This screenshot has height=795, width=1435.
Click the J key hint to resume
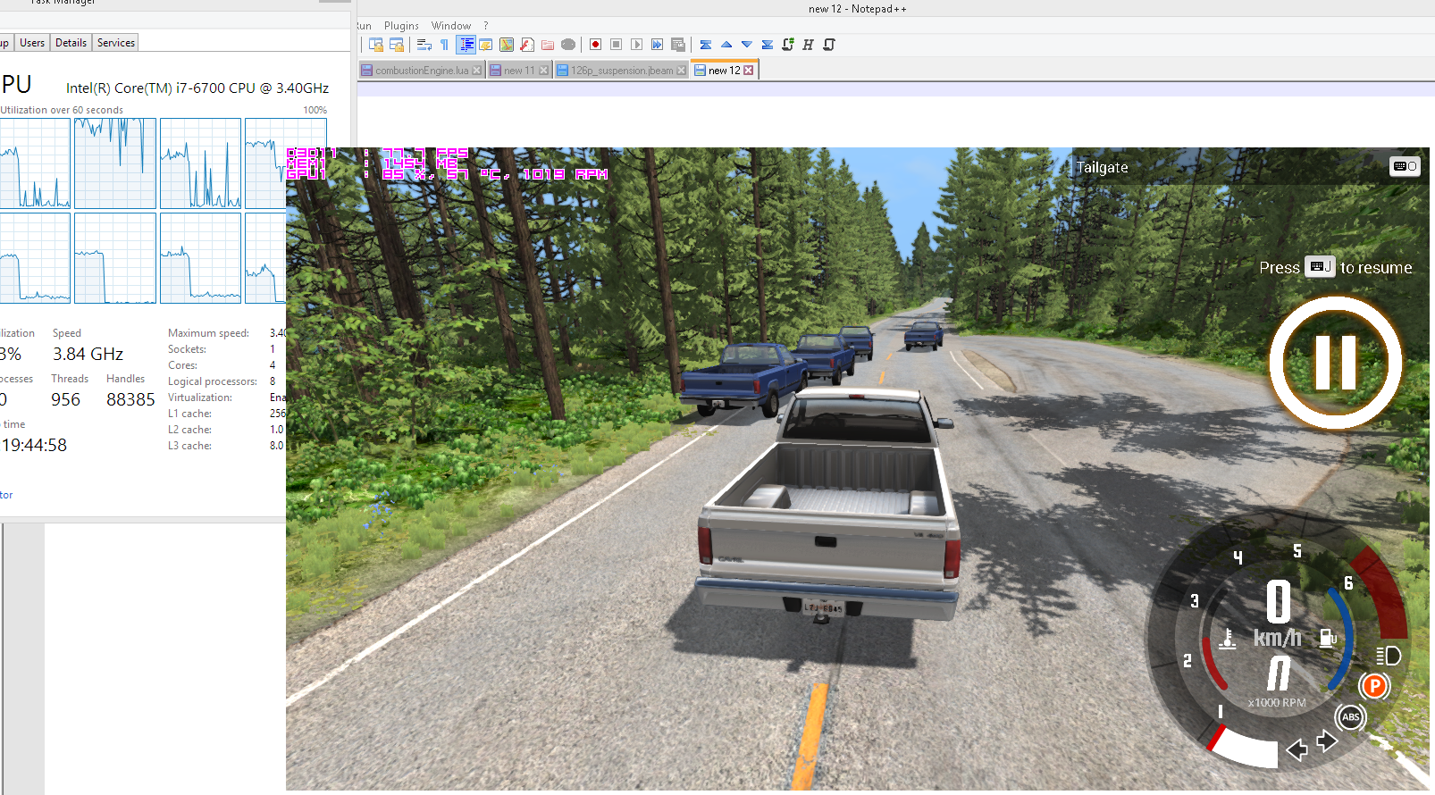1320,267
